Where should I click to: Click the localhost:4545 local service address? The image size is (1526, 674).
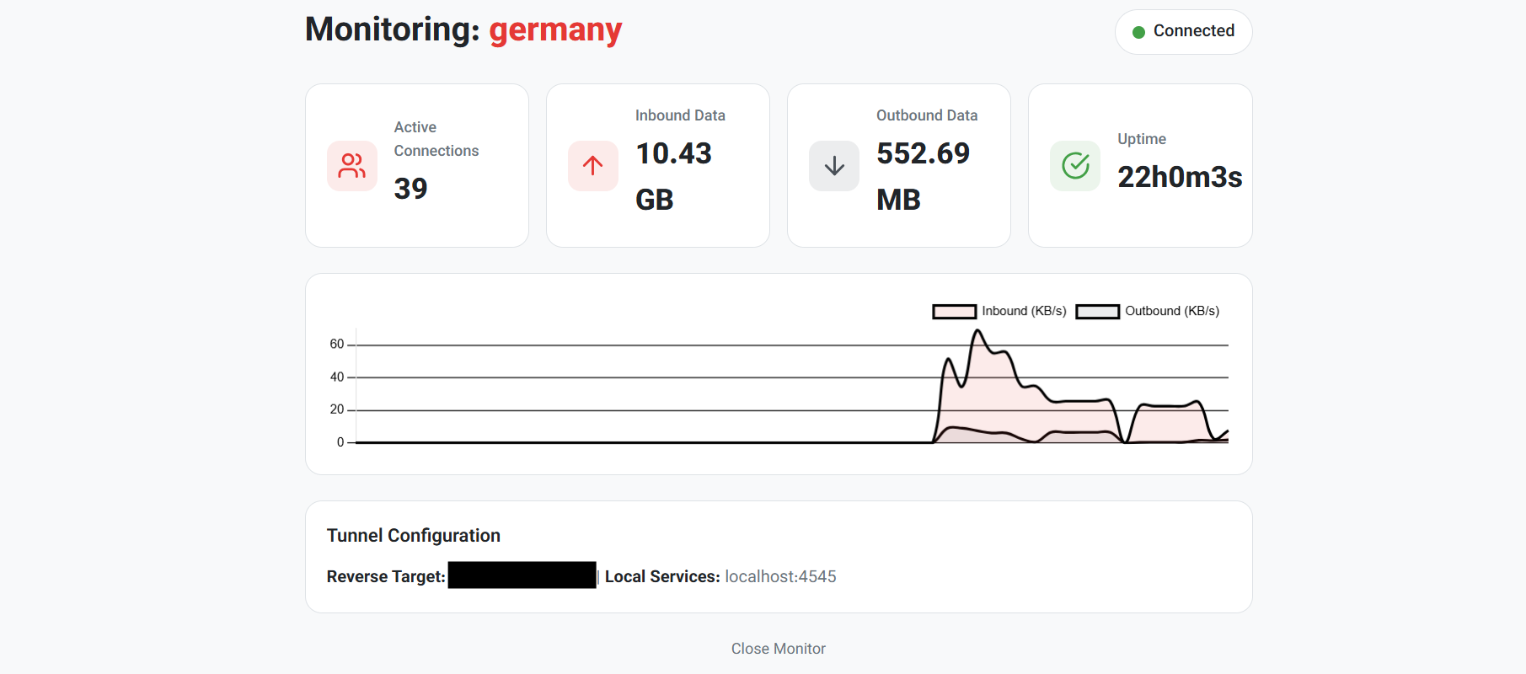tap(780, 576)
